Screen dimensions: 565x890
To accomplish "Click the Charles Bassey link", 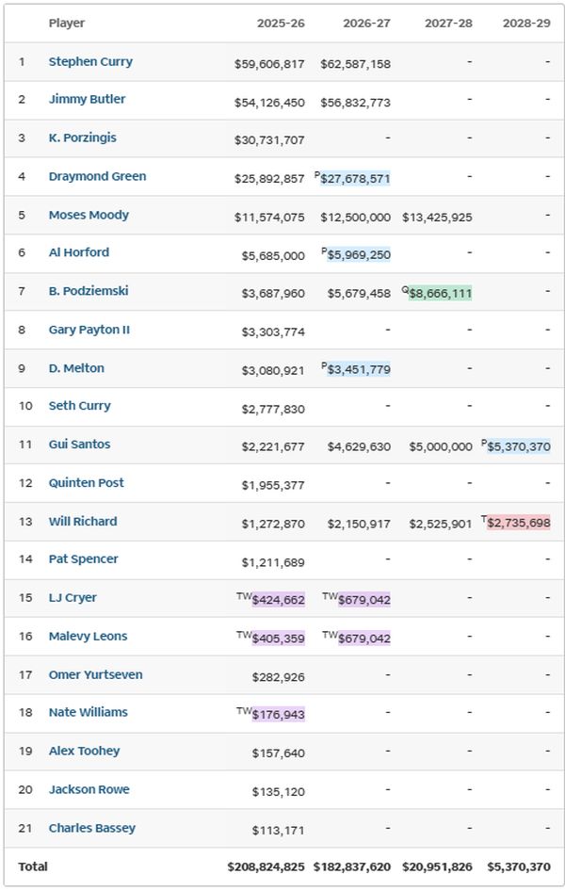I will click(92, 829).
